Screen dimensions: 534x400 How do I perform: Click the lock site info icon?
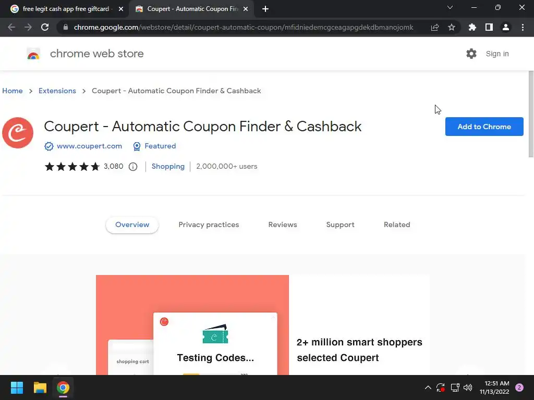pyautogui.click(x=66, y=27)
